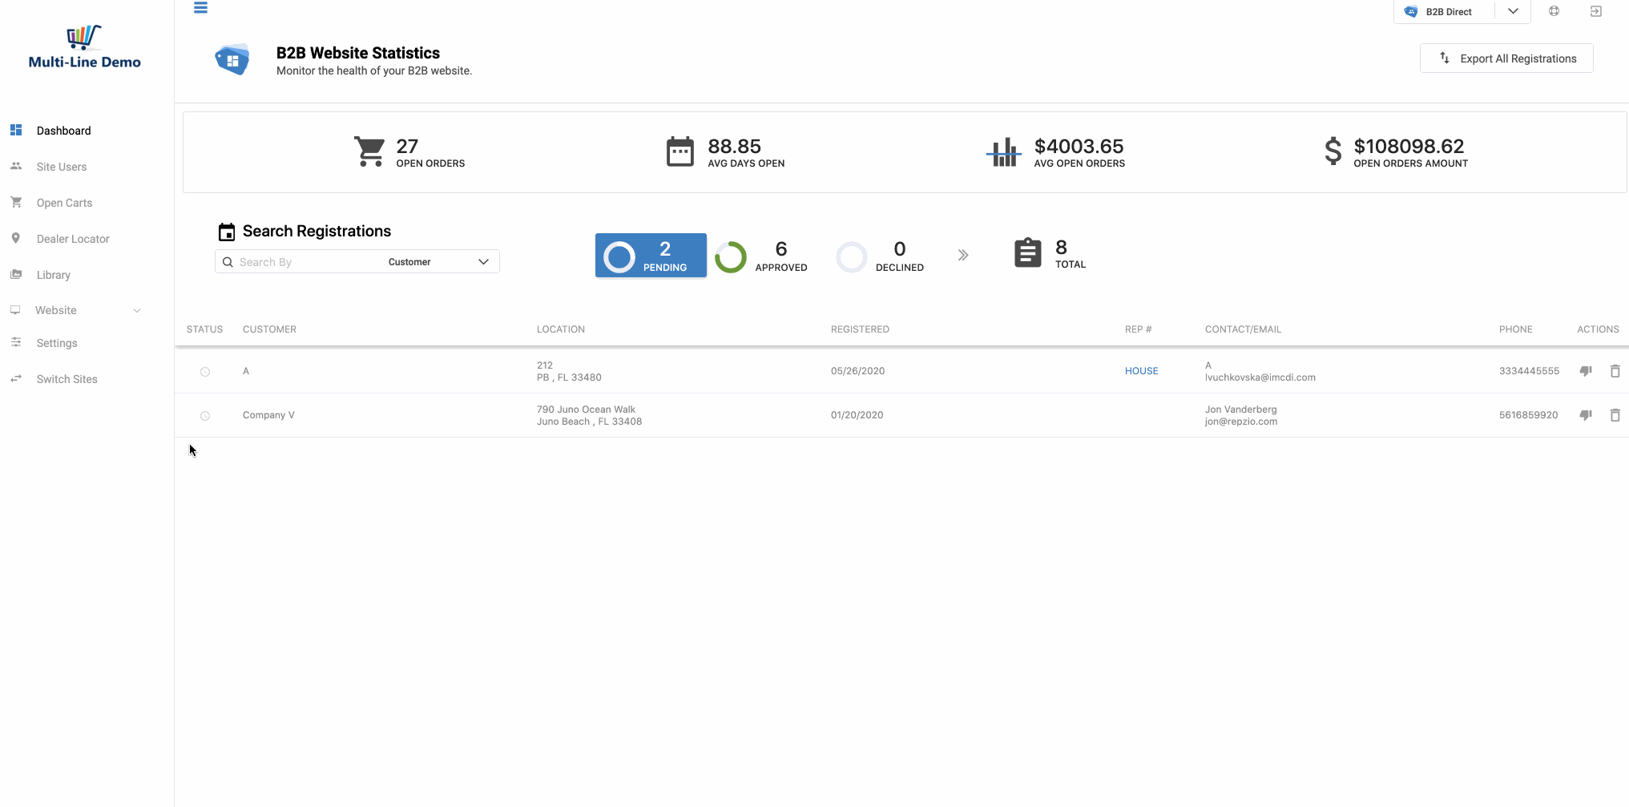
Task: Filter by 6 Approved registrations
Action: [761, 256]
